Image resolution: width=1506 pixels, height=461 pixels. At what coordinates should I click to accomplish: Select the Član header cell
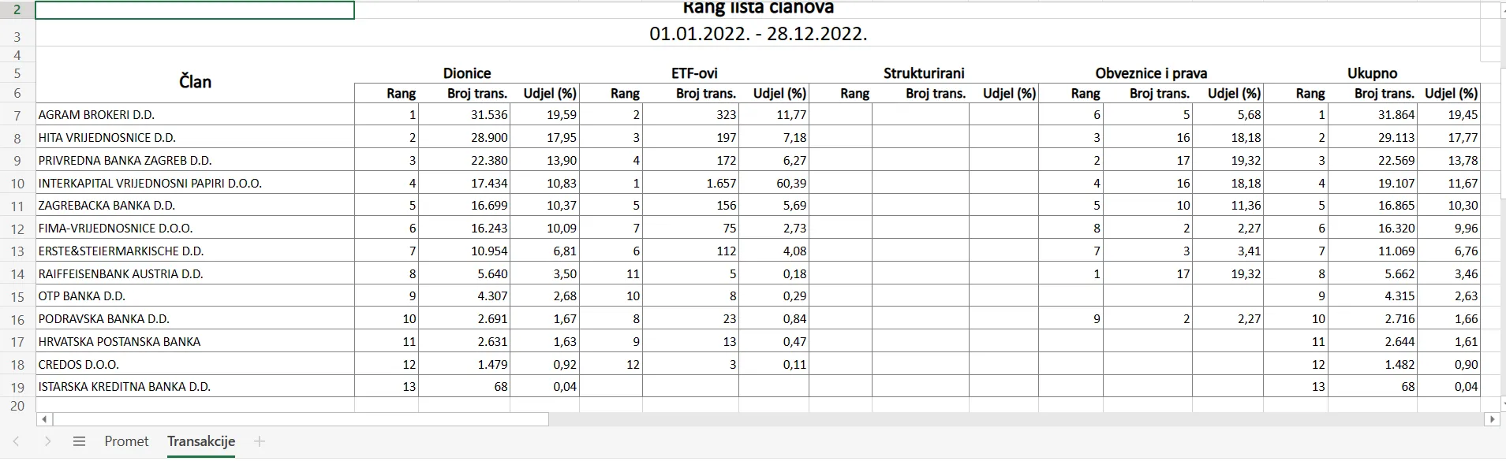point(195,82)
